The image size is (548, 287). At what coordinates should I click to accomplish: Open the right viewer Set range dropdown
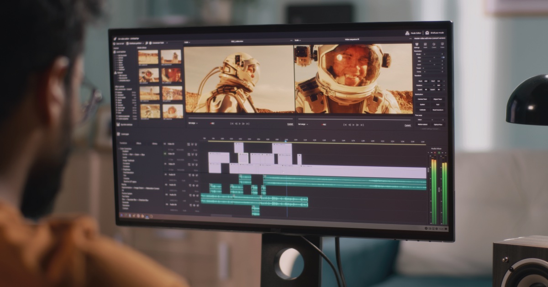tap(302, 124)
